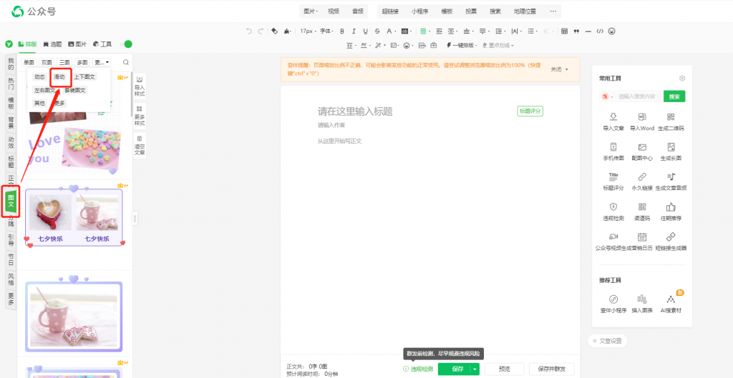Open the emoji picker smiley icon

(x=611, y=31)
